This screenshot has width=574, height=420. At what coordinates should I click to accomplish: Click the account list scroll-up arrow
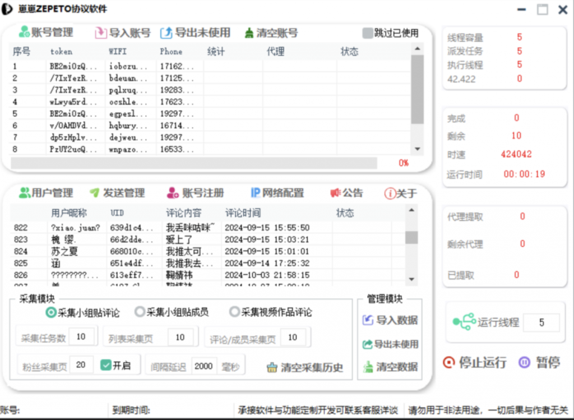[417, 49]
